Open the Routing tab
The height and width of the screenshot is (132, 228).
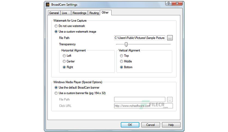click(94, 13)
